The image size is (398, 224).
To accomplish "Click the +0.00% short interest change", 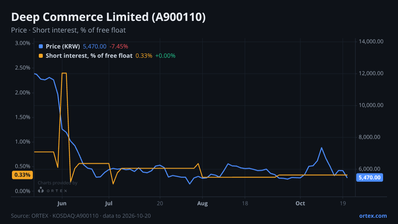I will 165,56.
